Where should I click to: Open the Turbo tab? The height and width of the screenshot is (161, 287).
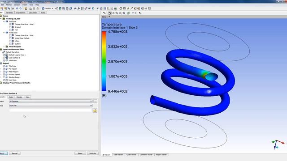43,13
